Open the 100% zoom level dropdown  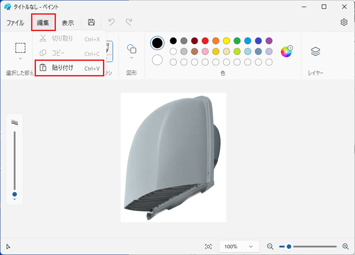pos(239,247)
